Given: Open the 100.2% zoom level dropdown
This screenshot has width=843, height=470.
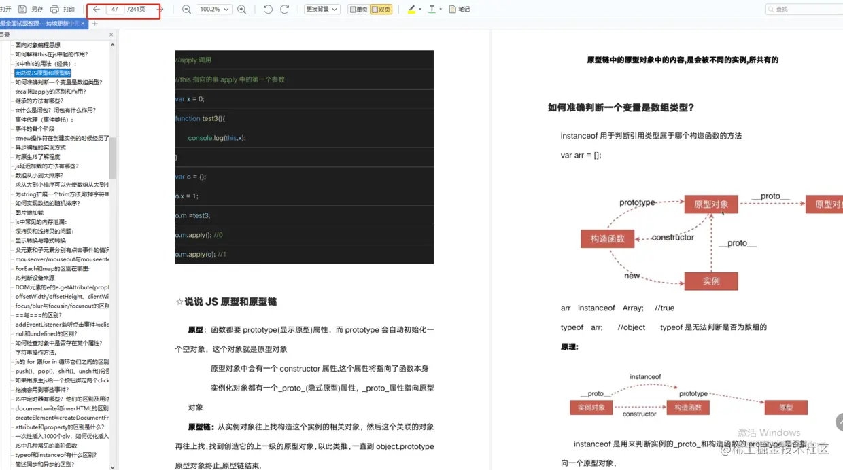Looking at the screenshot, I should tap(213, 10).
